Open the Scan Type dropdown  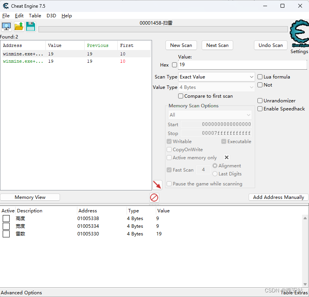tap(216, 77)
